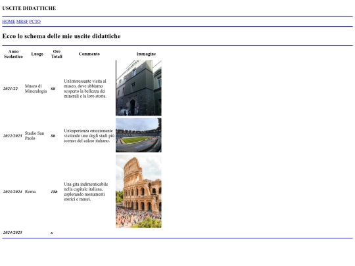Click the 'Ore Totali' column header
The image size is (355, 266).
[57, 54]
